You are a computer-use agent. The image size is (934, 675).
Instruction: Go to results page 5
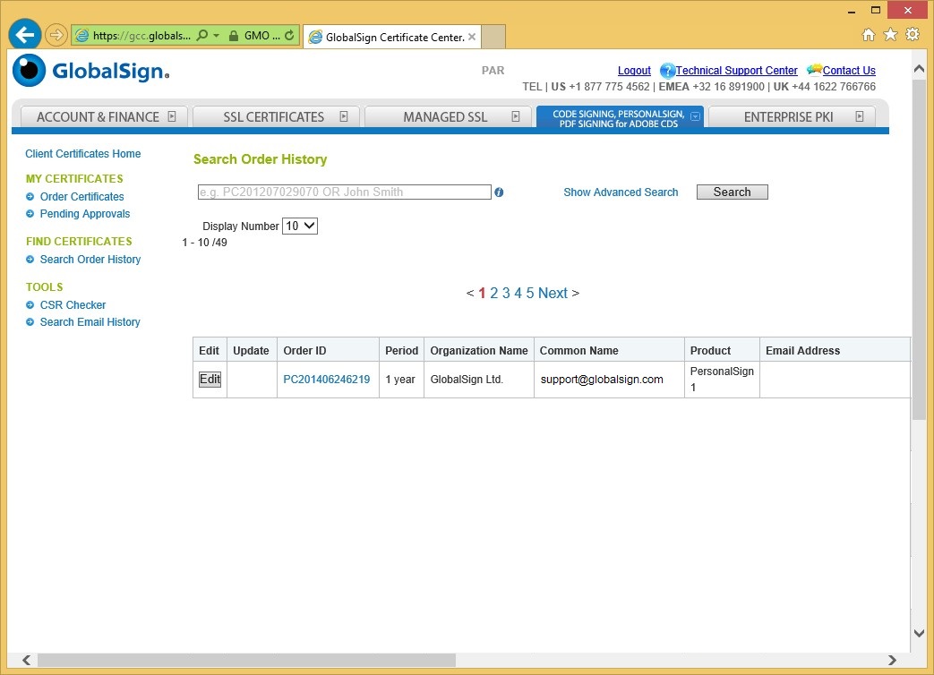pos(529,293)
